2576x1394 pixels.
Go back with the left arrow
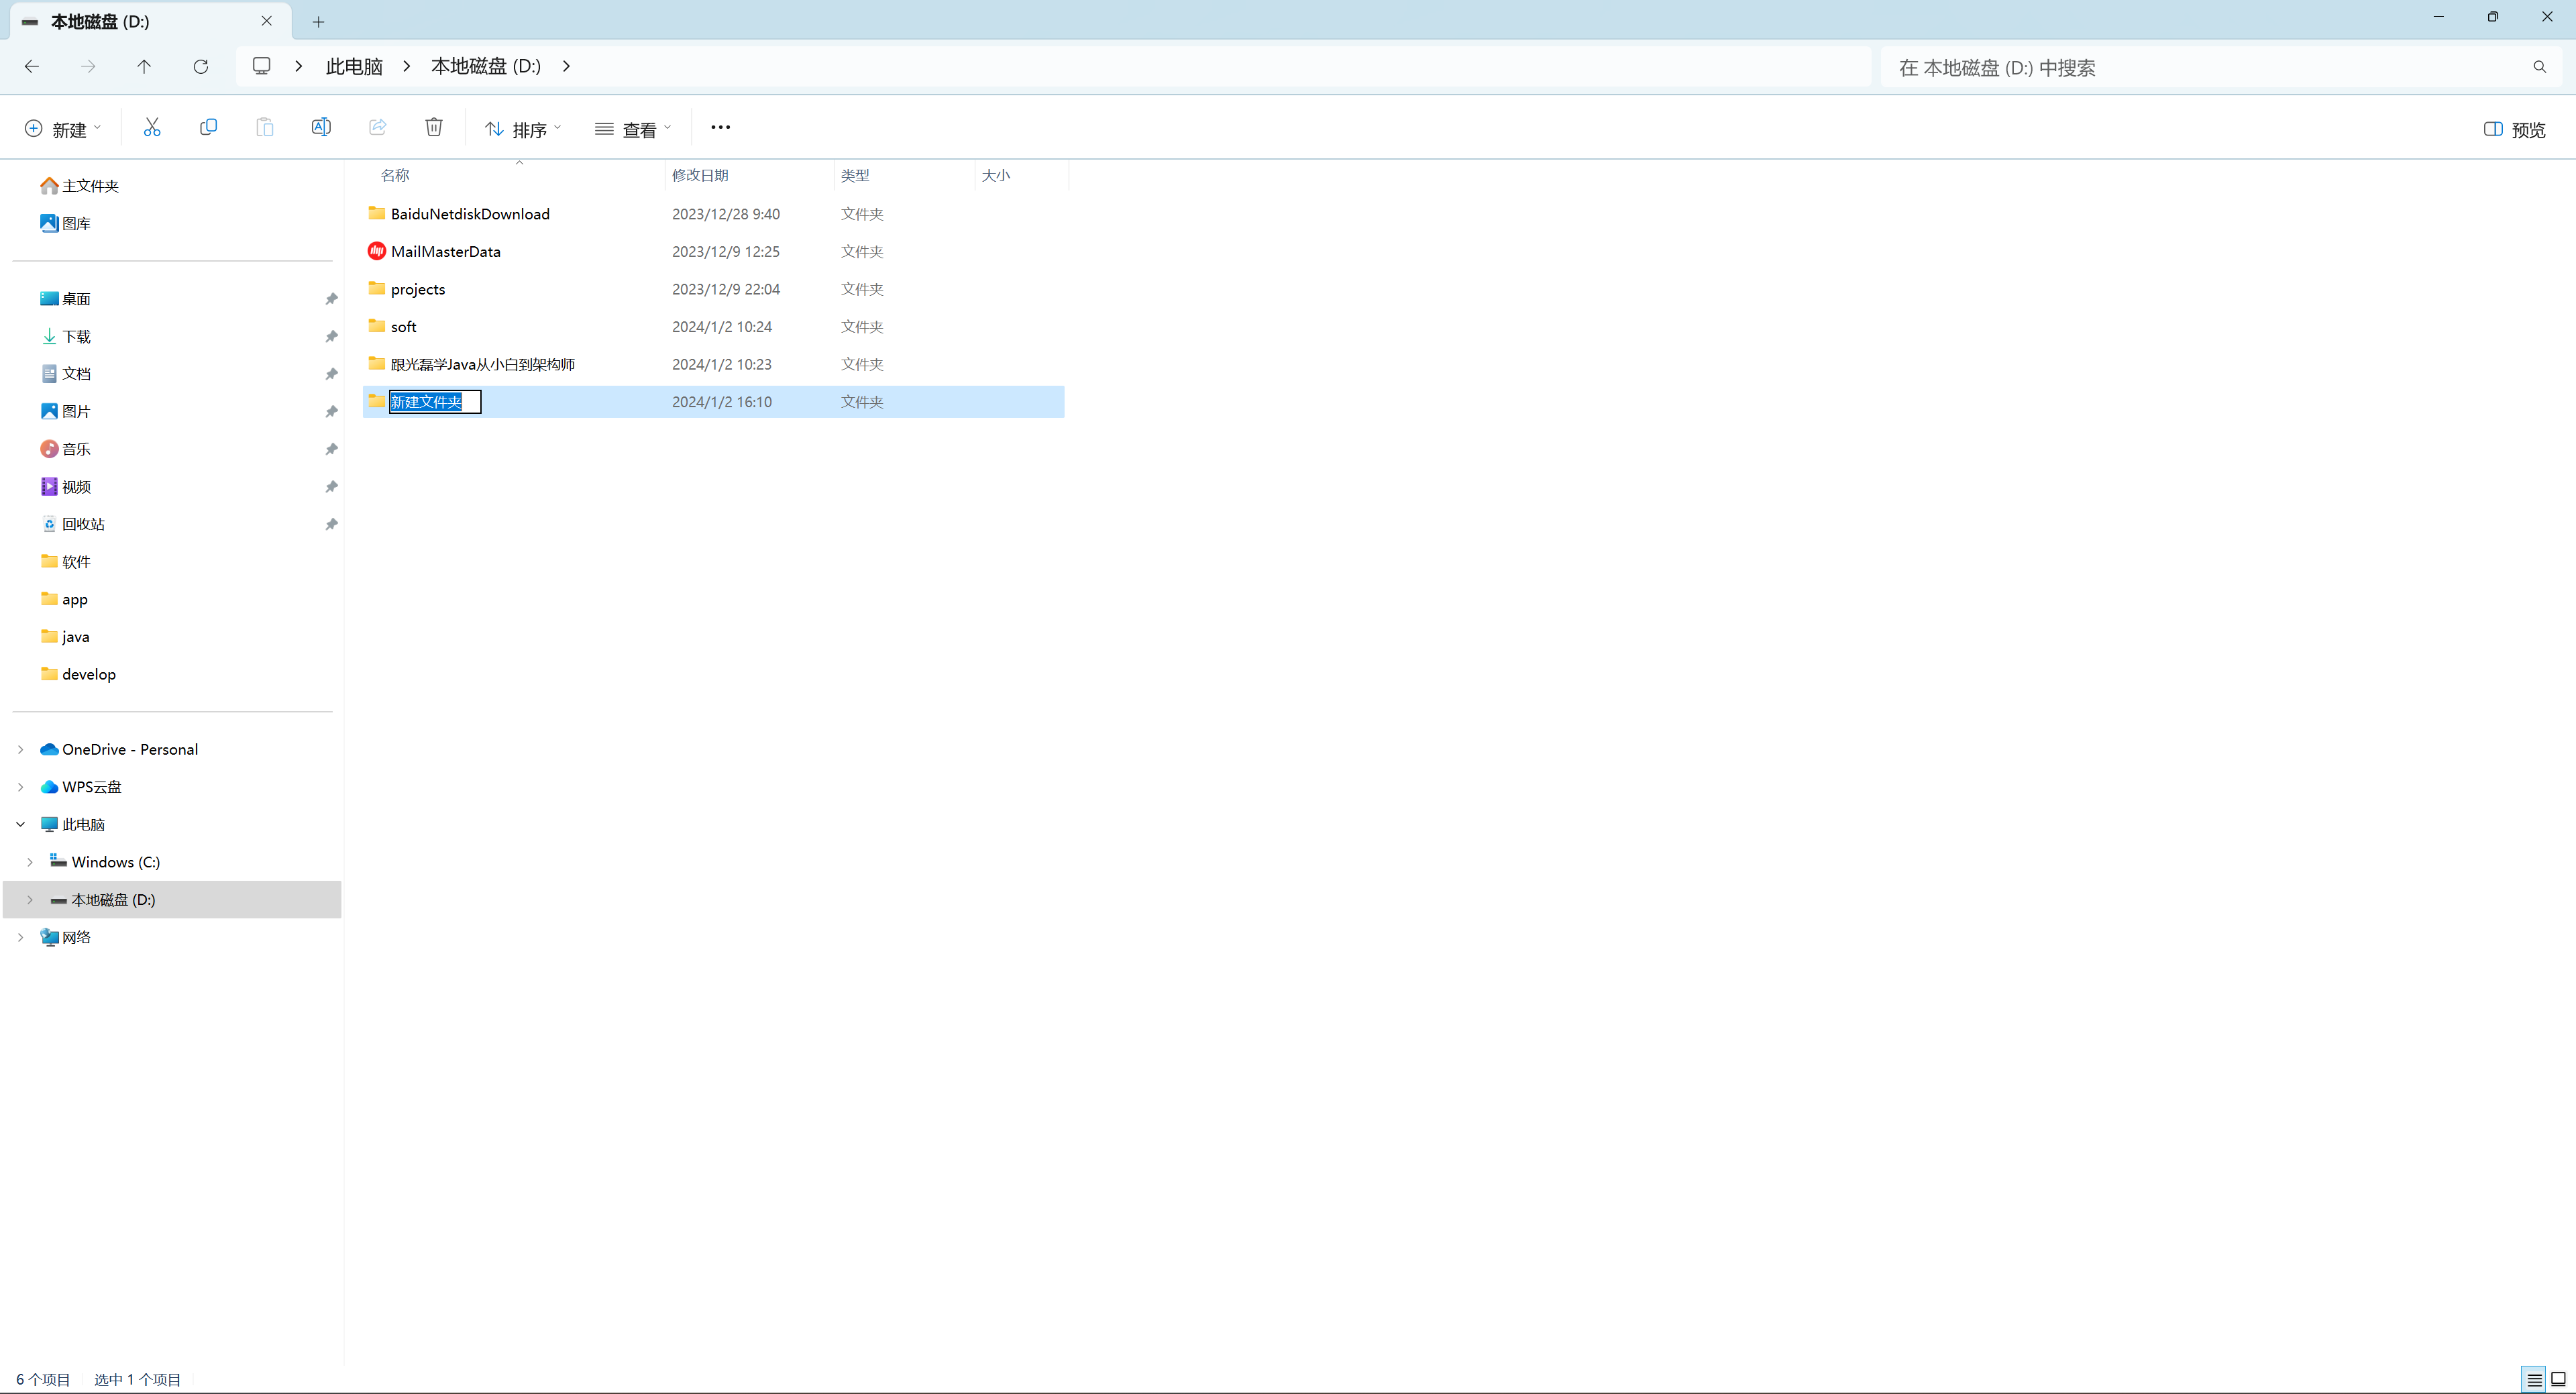point(32,66)
